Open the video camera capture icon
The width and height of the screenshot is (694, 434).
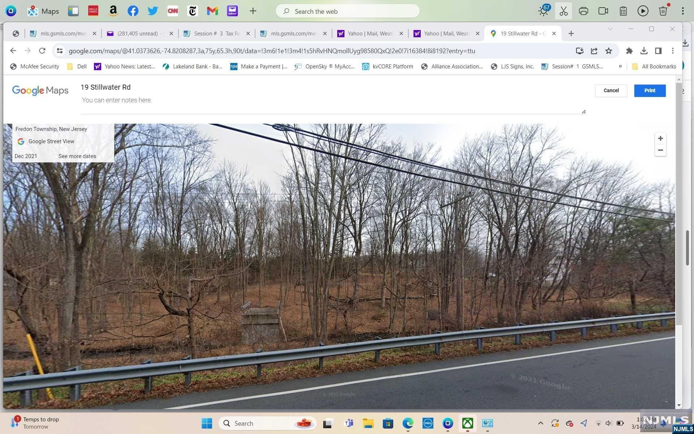tap(603, 11)
